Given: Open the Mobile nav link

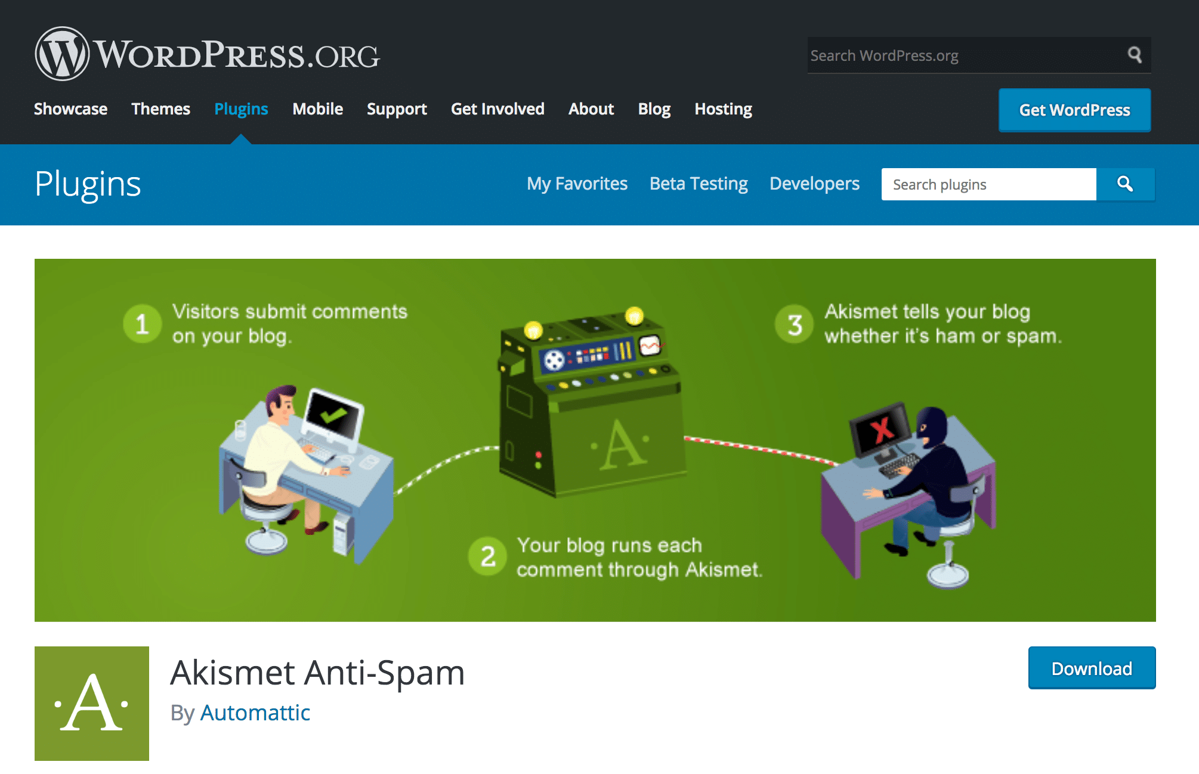Looking at the screenshot, I should 317,109.
